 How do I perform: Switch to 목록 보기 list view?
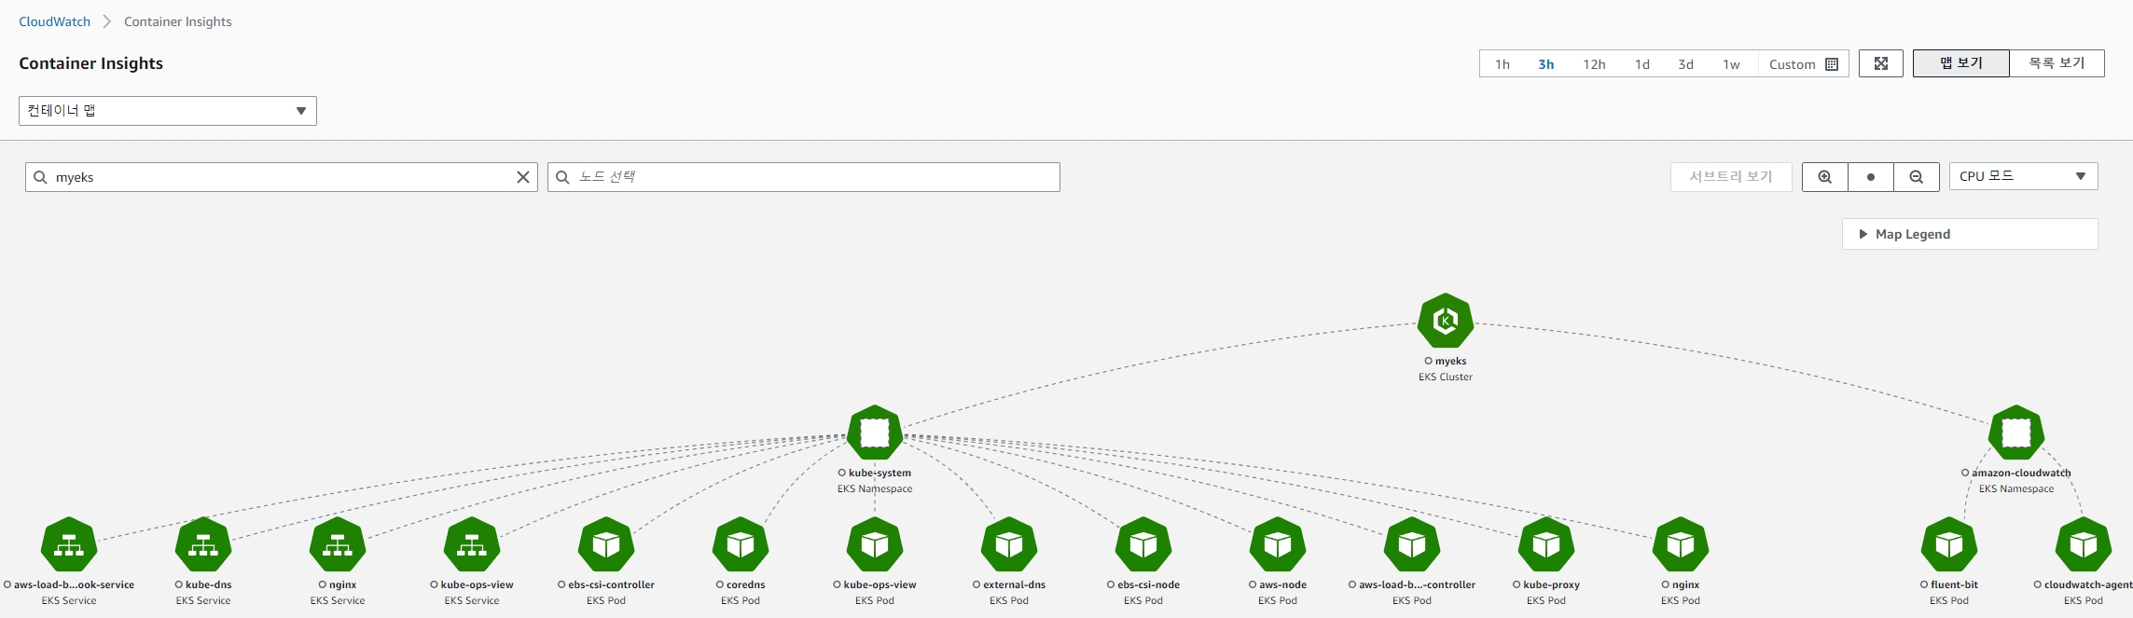pyautogui.click(x=2057, y=63)
